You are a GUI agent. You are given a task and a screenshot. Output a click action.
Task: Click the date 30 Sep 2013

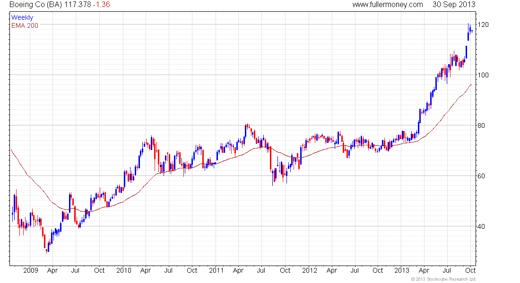(x=454, y=5)
